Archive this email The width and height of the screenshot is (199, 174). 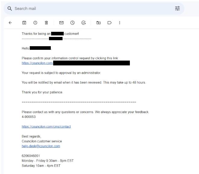click(x=24, y=23)
